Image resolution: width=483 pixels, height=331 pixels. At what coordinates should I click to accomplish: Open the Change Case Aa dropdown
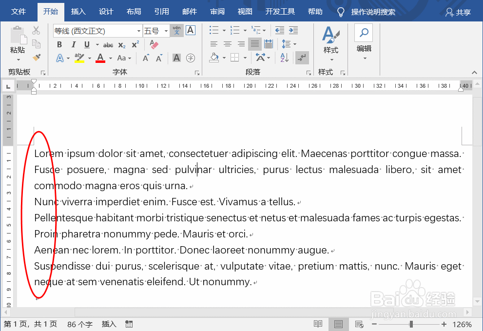124,58
